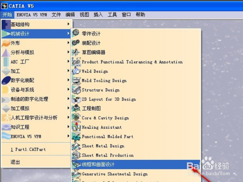The height and width of the screenshot is (182, 243).
Task: Open the 窗口 menu
Action: (126, 15)
